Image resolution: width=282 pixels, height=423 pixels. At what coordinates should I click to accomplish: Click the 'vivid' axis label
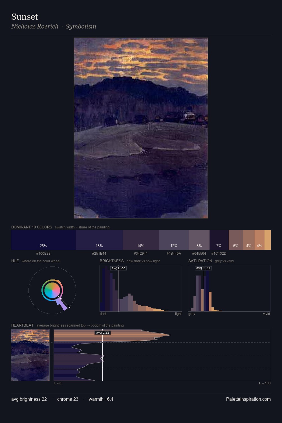[x=266, y=314]
